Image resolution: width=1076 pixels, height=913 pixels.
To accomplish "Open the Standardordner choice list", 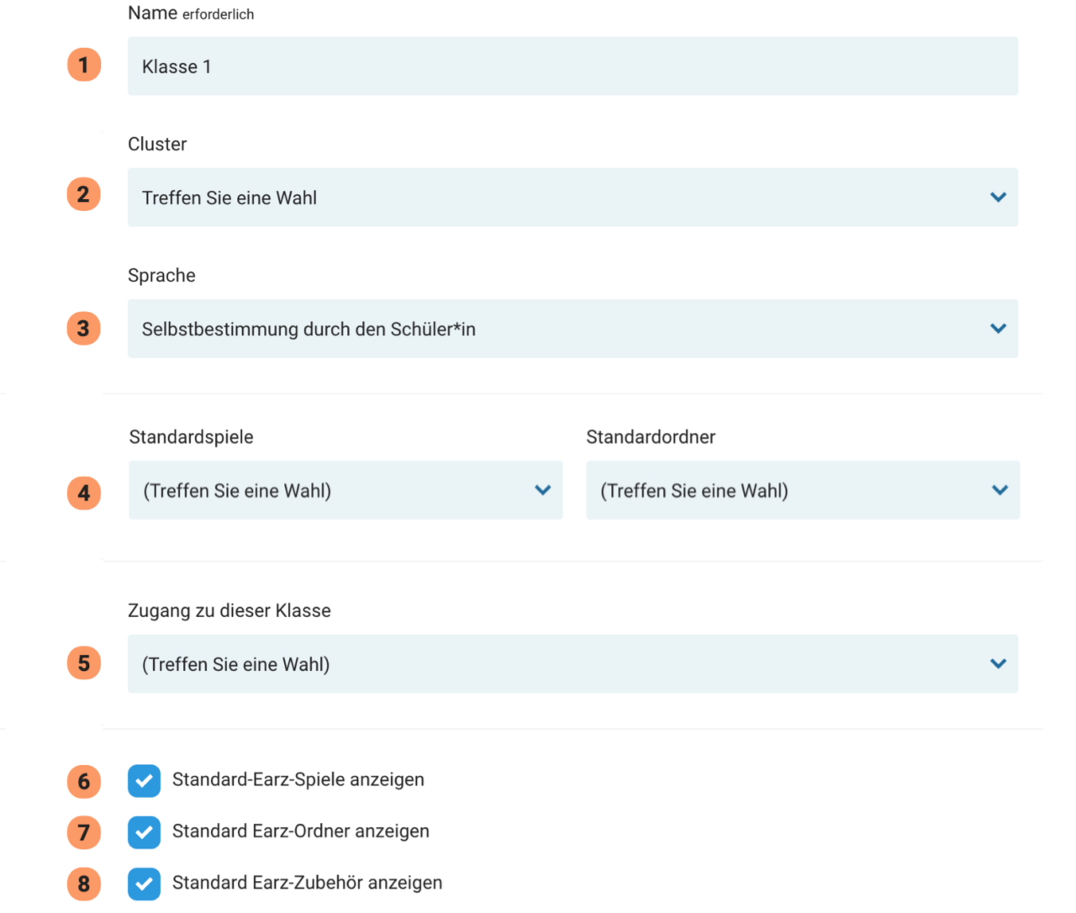I will coord(803,490).
